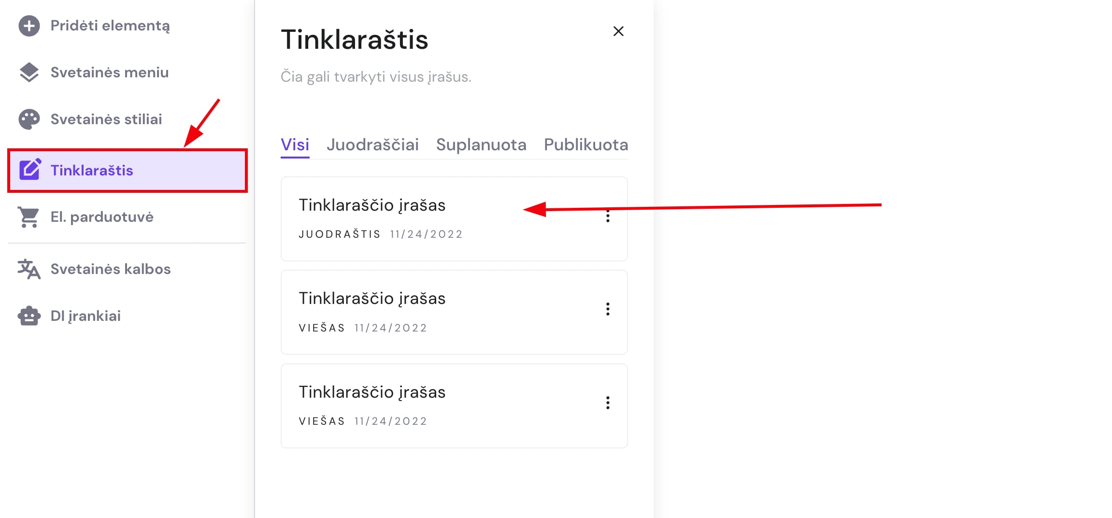The height and width of the screenshot is (518, 1112).
Task: Click the second Tinklaraščio įrašas card
Action: click(x=373, y=298)
